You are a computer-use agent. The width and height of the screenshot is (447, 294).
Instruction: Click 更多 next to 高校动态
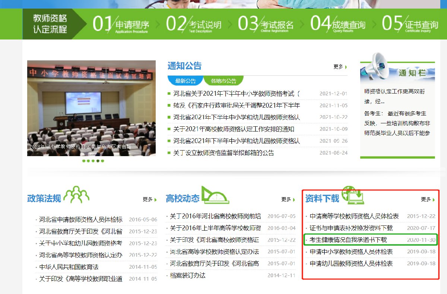click(x=288, y=199)
